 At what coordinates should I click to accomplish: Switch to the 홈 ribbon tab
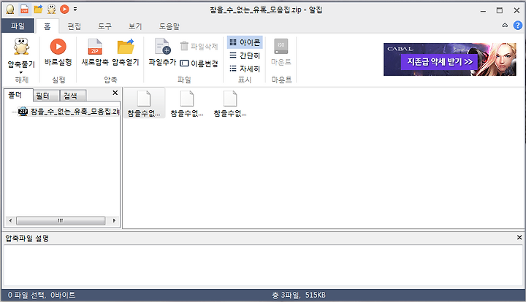[x=47, y=26]
